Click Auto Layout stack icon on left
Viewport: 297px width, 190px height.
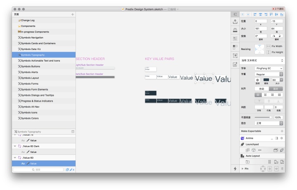pos(247,162)
